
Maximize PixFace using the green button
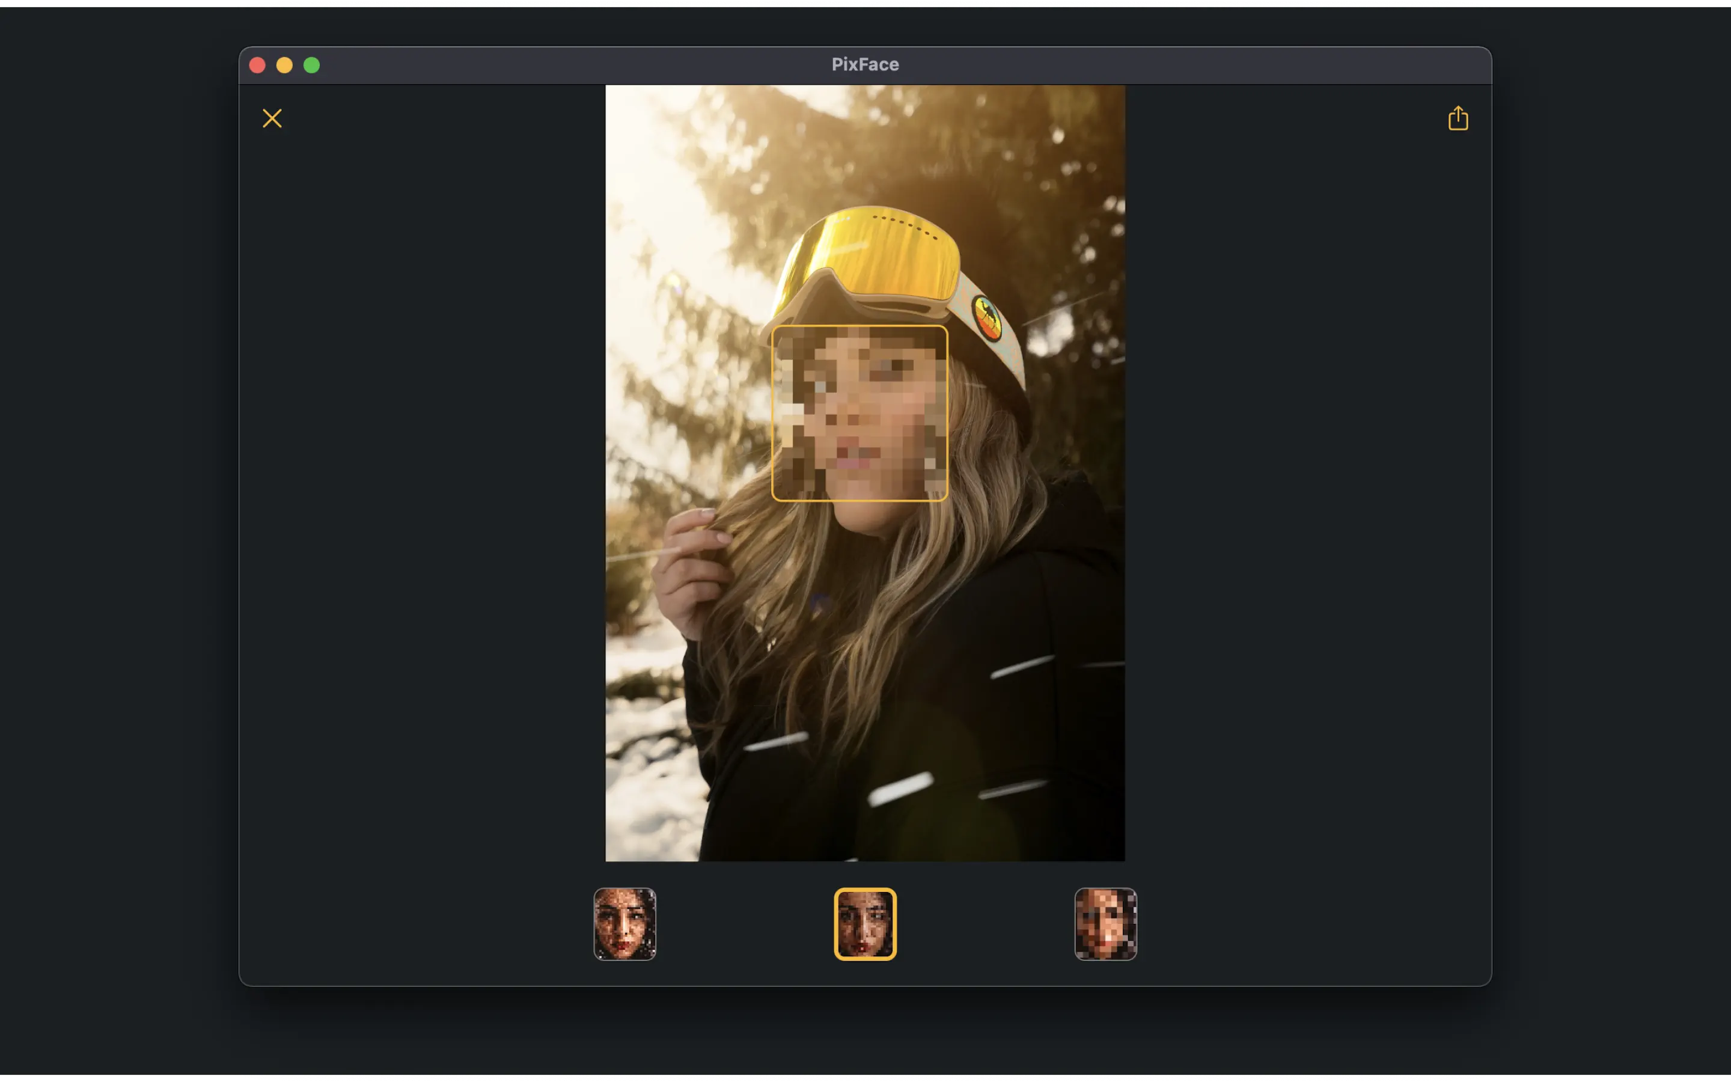[312, 65]
